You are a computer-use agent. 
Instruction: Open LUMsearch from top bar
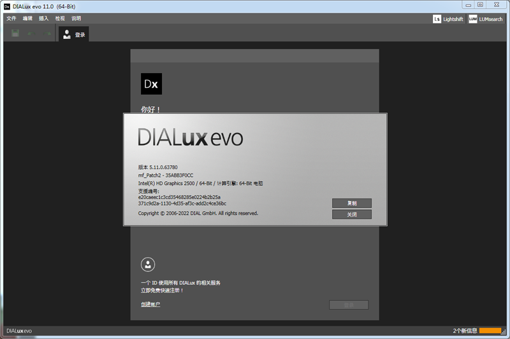point(486,19)
